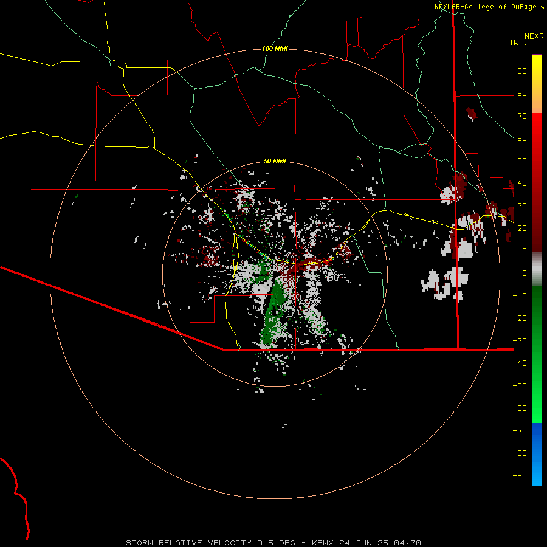The width and height of the screenshot is (547, 547).
Task: Click the -10 value on velocity scale
Action: pyautogui.click(x=520, y=296)
